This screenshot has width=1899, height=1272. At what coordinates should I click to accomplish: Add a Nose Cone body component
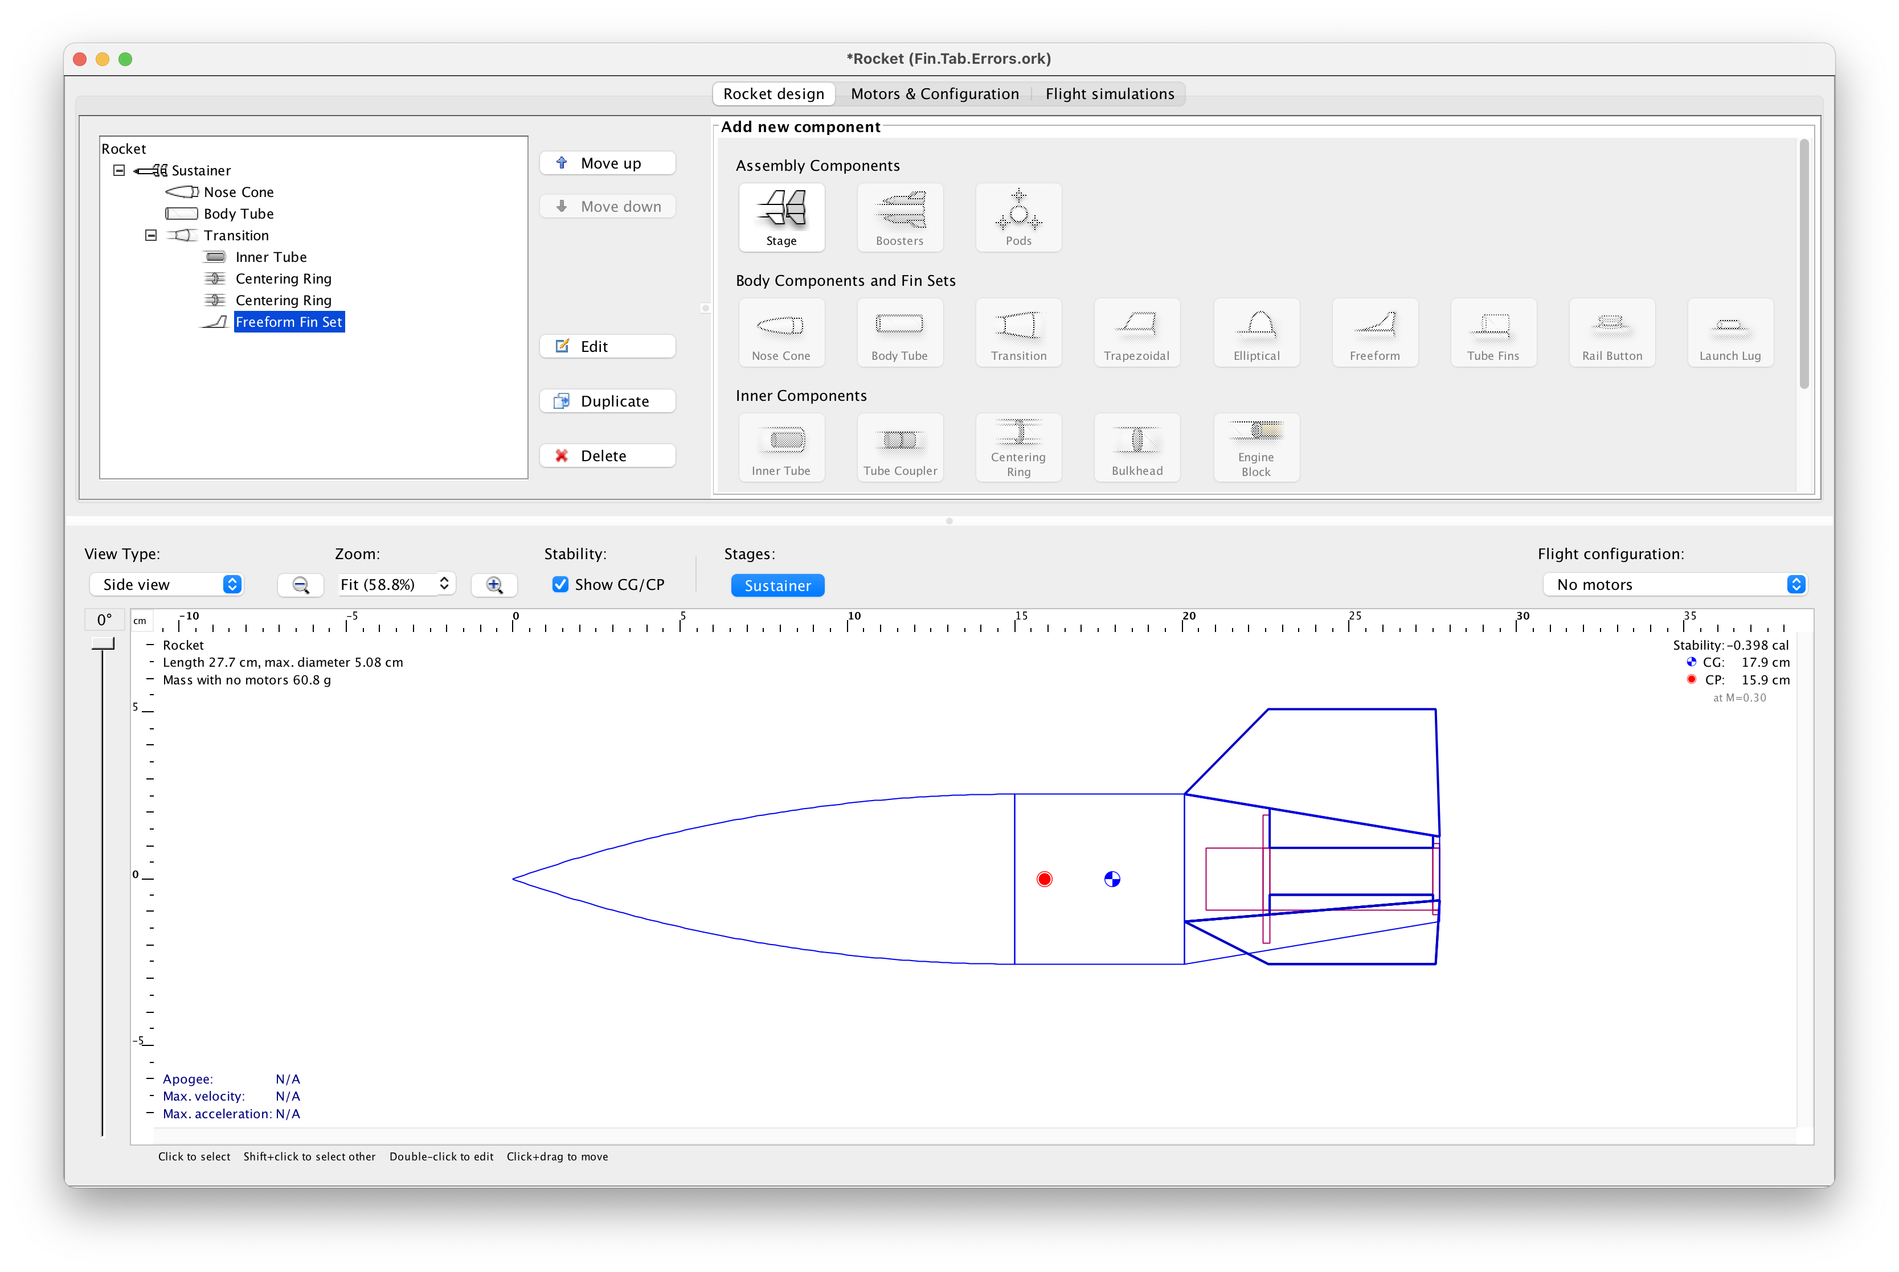click(x=781, y=333)
